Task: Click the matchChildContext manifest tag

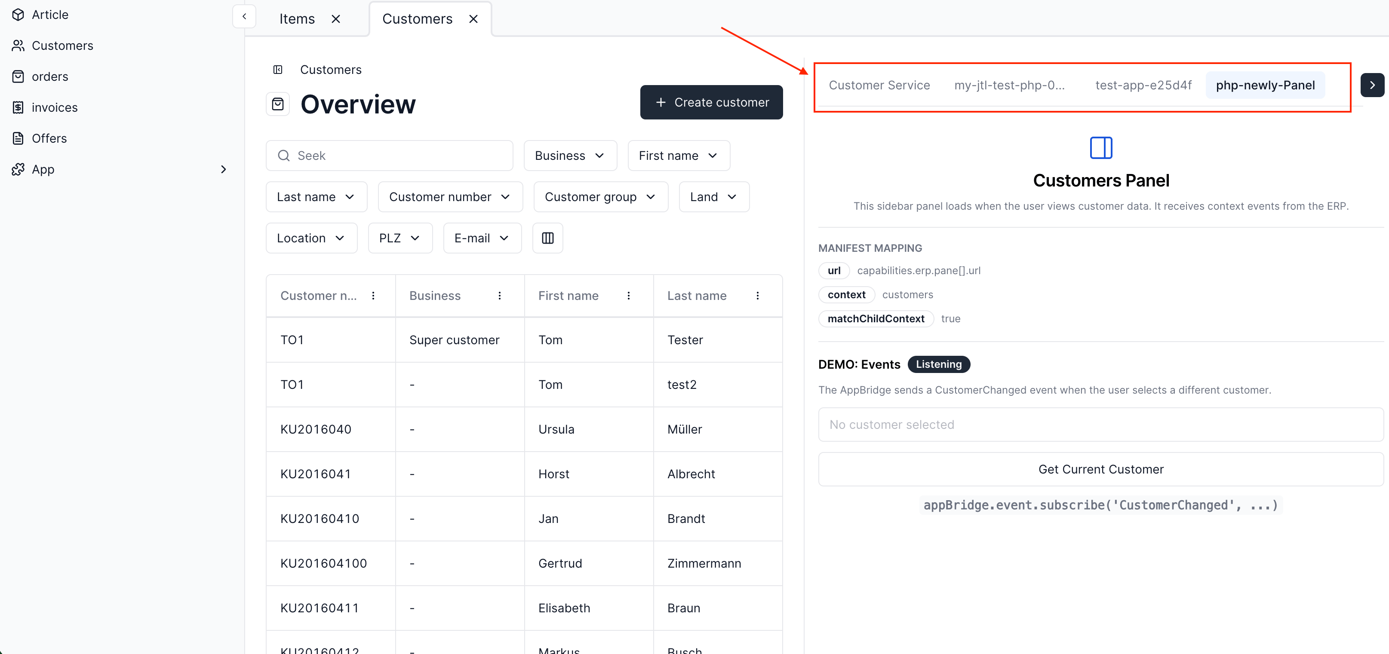Action: [876, 319]
